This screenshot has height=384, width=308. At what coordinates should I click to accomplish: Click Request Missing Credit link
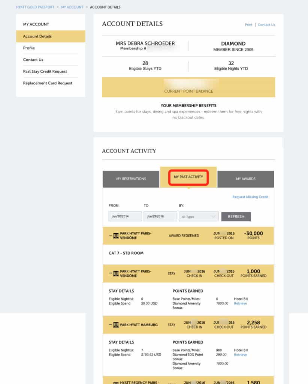250,197
